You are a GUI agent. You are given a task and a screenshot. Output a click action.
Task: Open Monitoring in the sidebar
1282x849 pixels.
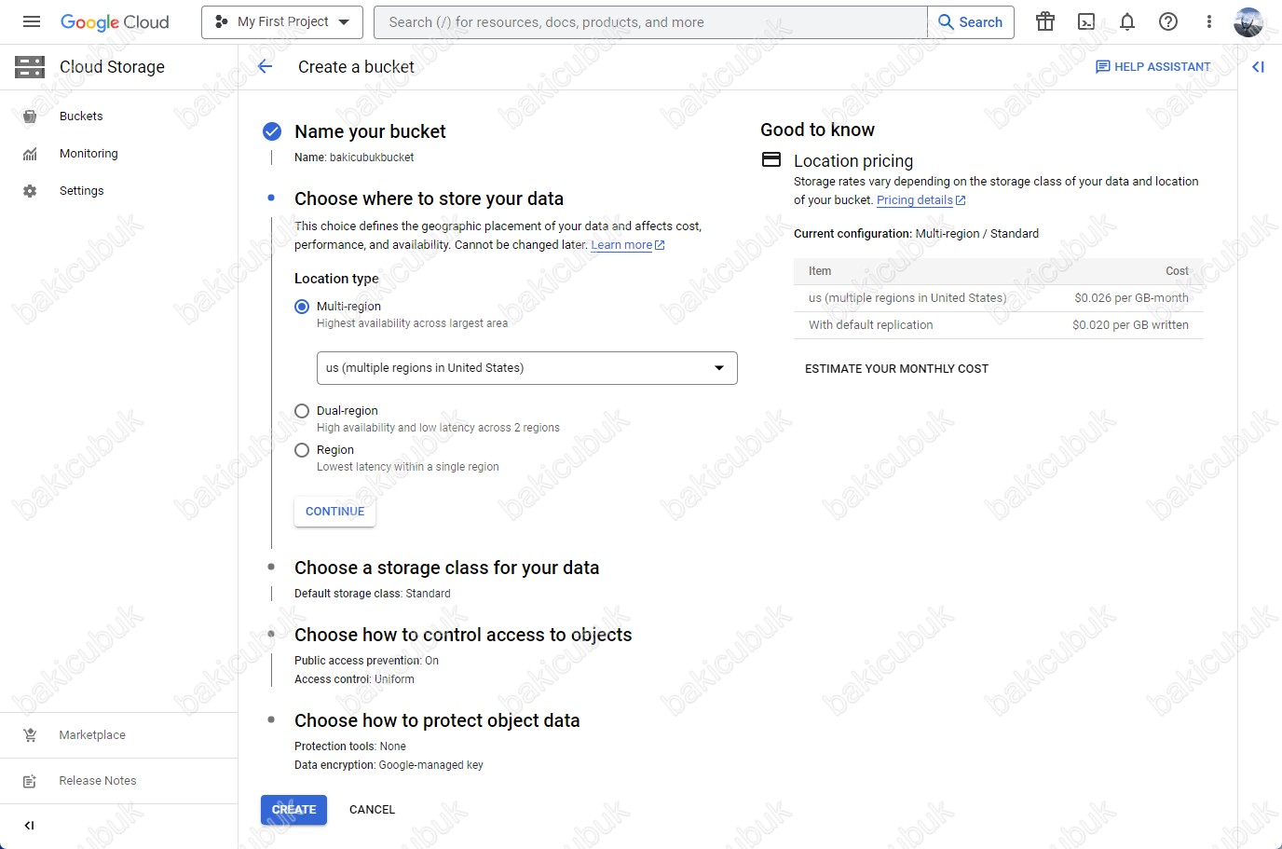point(89,154)
